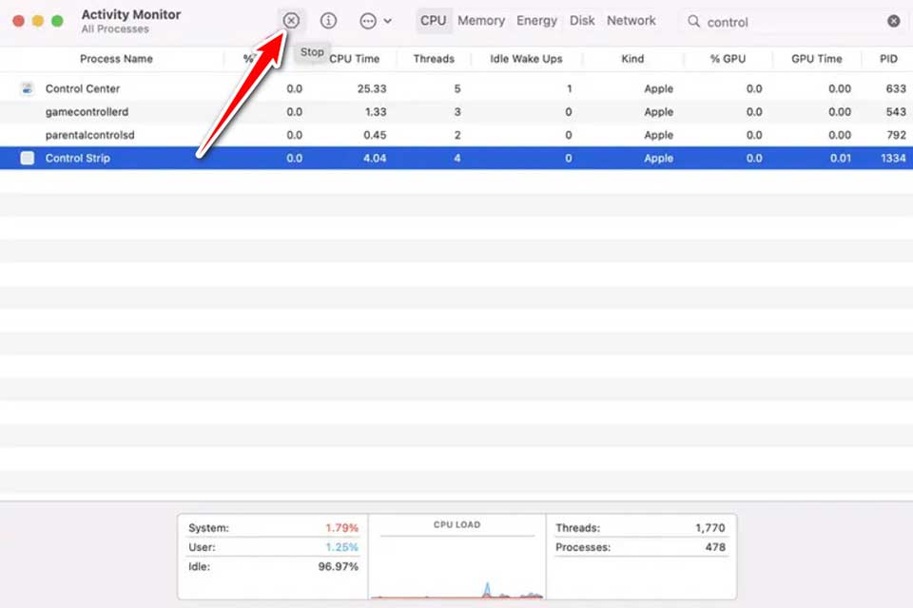
Task: Select the Control Center process row
Action: pyautogui.click(x=456, y=88)
